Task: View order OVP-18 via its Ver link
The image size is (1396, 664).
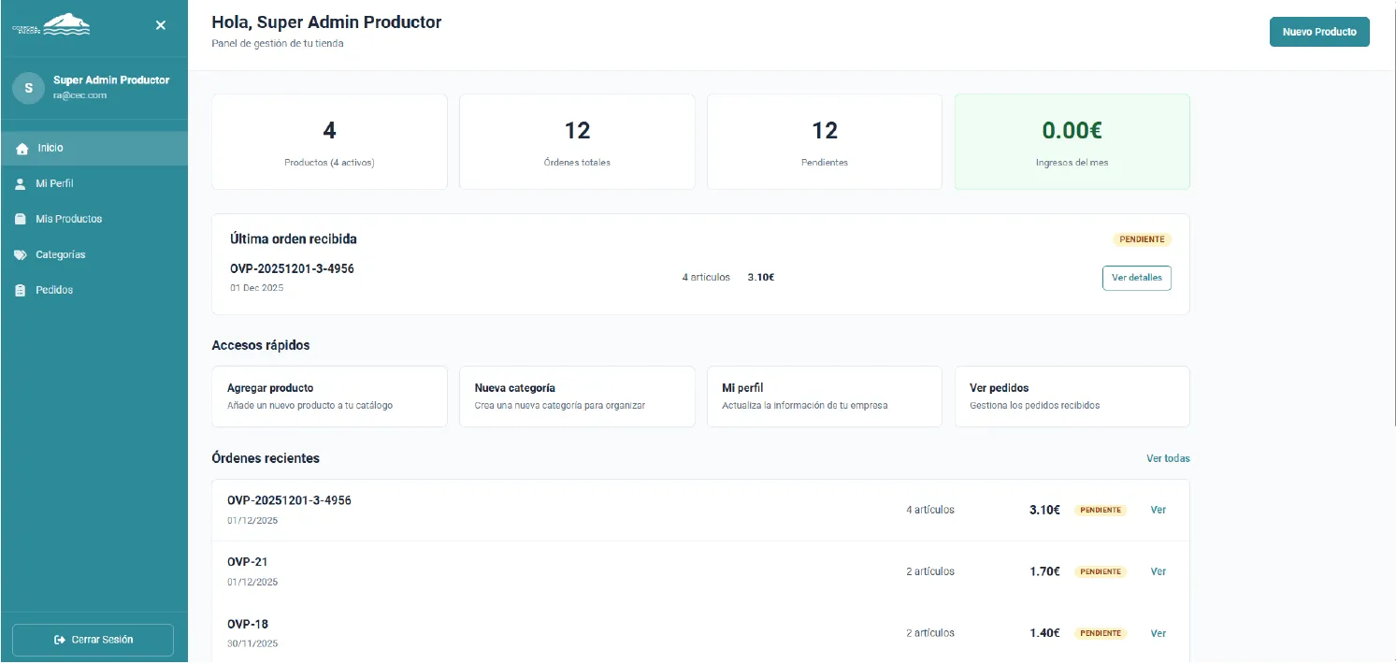Action: coord(1158,633)
